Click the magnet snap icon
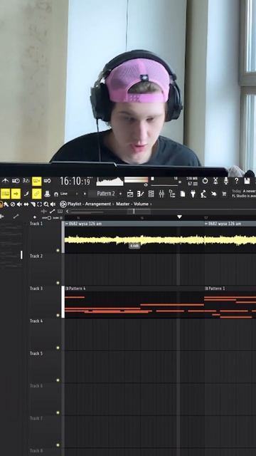 pos(56,194)
